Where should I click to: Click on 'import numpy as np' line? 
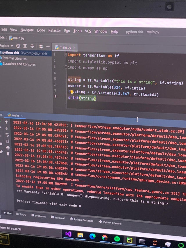pos(87,68)
